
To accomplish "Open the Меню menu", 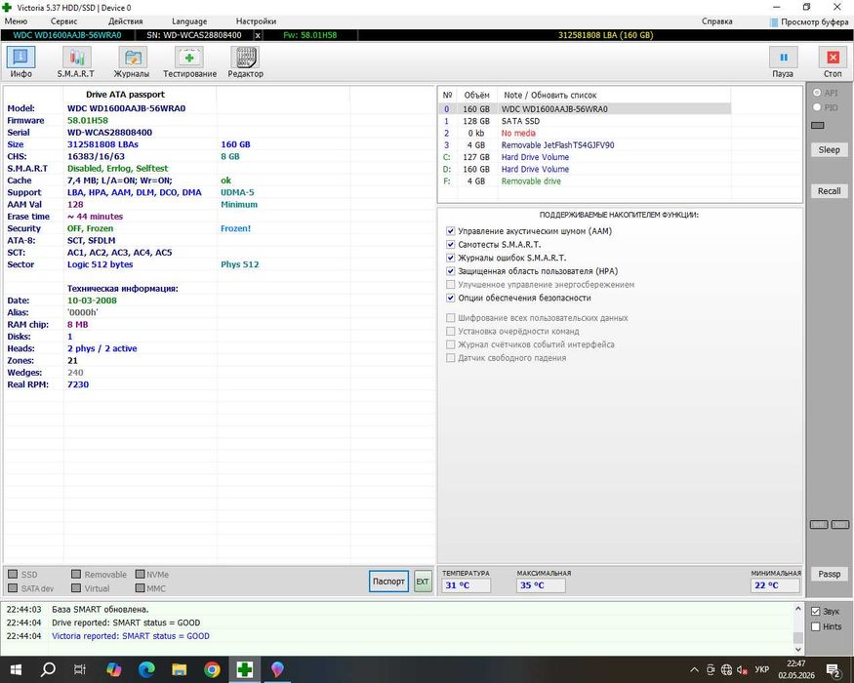I will (16, 21).
